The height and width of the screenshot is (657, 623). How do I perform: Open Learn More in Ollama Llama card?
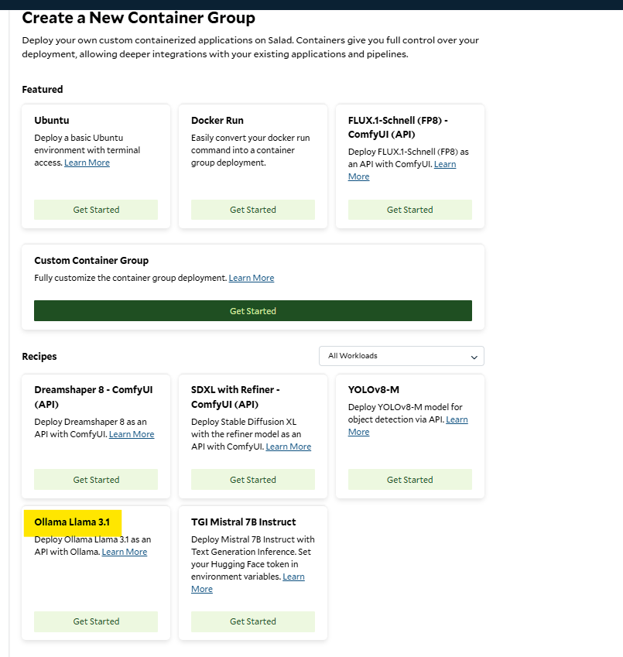[x=125, y=552]
